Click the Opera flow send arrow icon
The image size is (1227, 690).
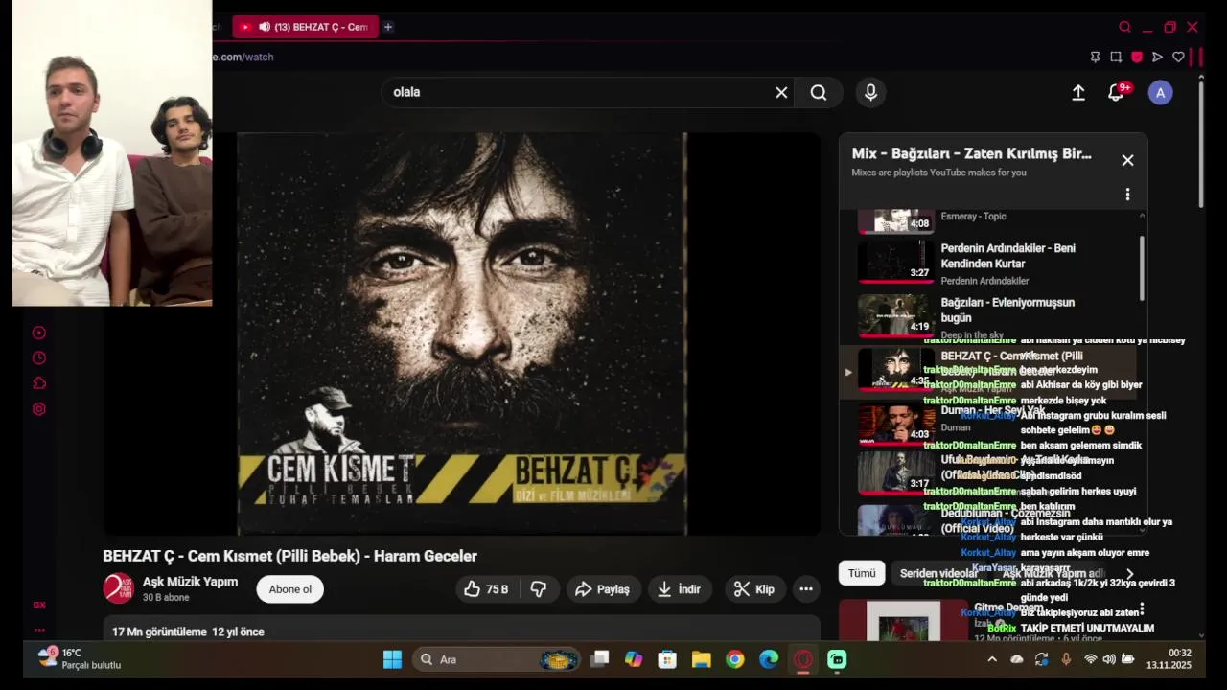(1157, 57)
